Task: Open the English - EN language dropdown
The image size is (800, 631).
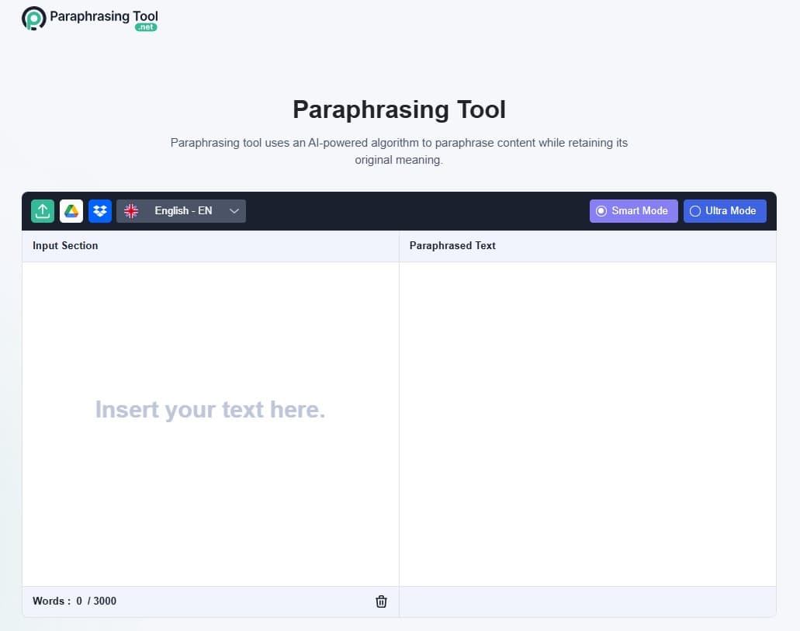Action: pos(182,210)
